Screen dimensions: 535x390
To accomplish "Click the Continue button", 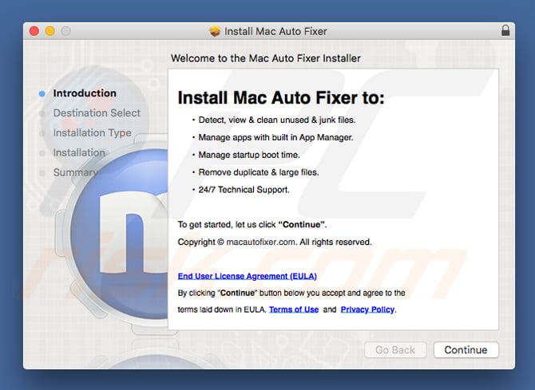I will click(466, 350).
